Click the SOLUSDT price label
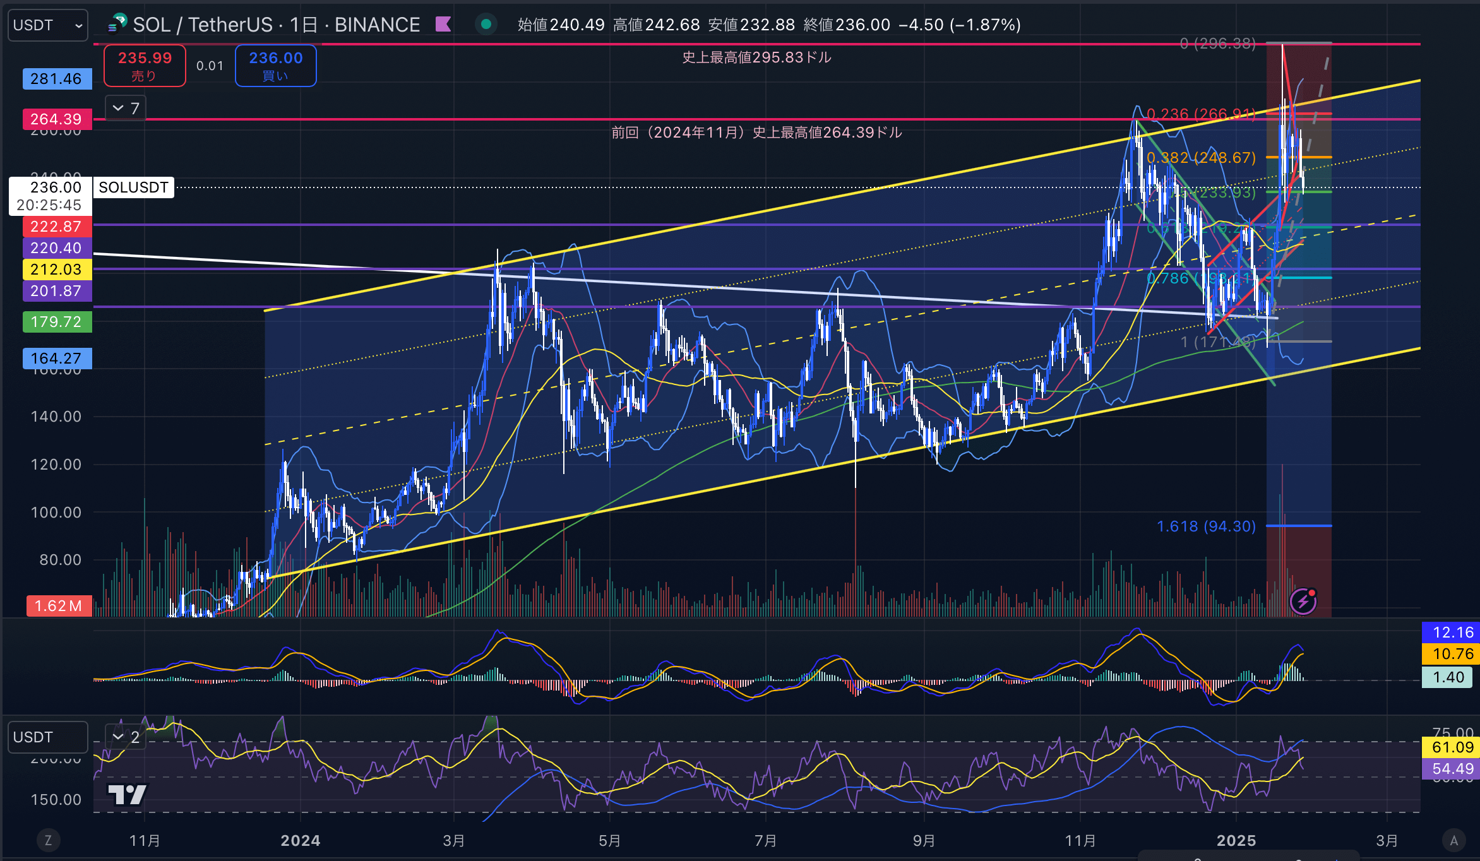Screen dimensions: 1480x861 click(x=133, y=187)
